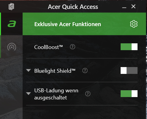Viewport: 147px width, 119px height.
Task: Expand the Bluelight Shield options arrow
Action: pyautogui.click(x=28, y=70)
